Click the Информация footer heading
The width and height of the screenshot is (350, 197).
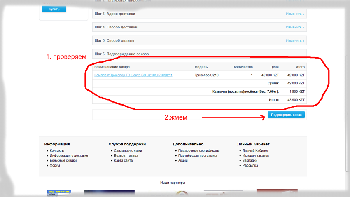(57, 144)
